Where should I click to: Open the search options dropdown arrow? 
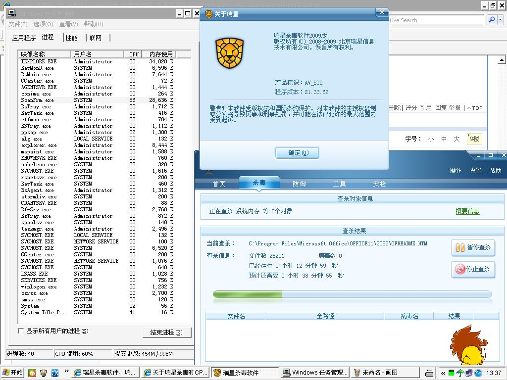500,20
